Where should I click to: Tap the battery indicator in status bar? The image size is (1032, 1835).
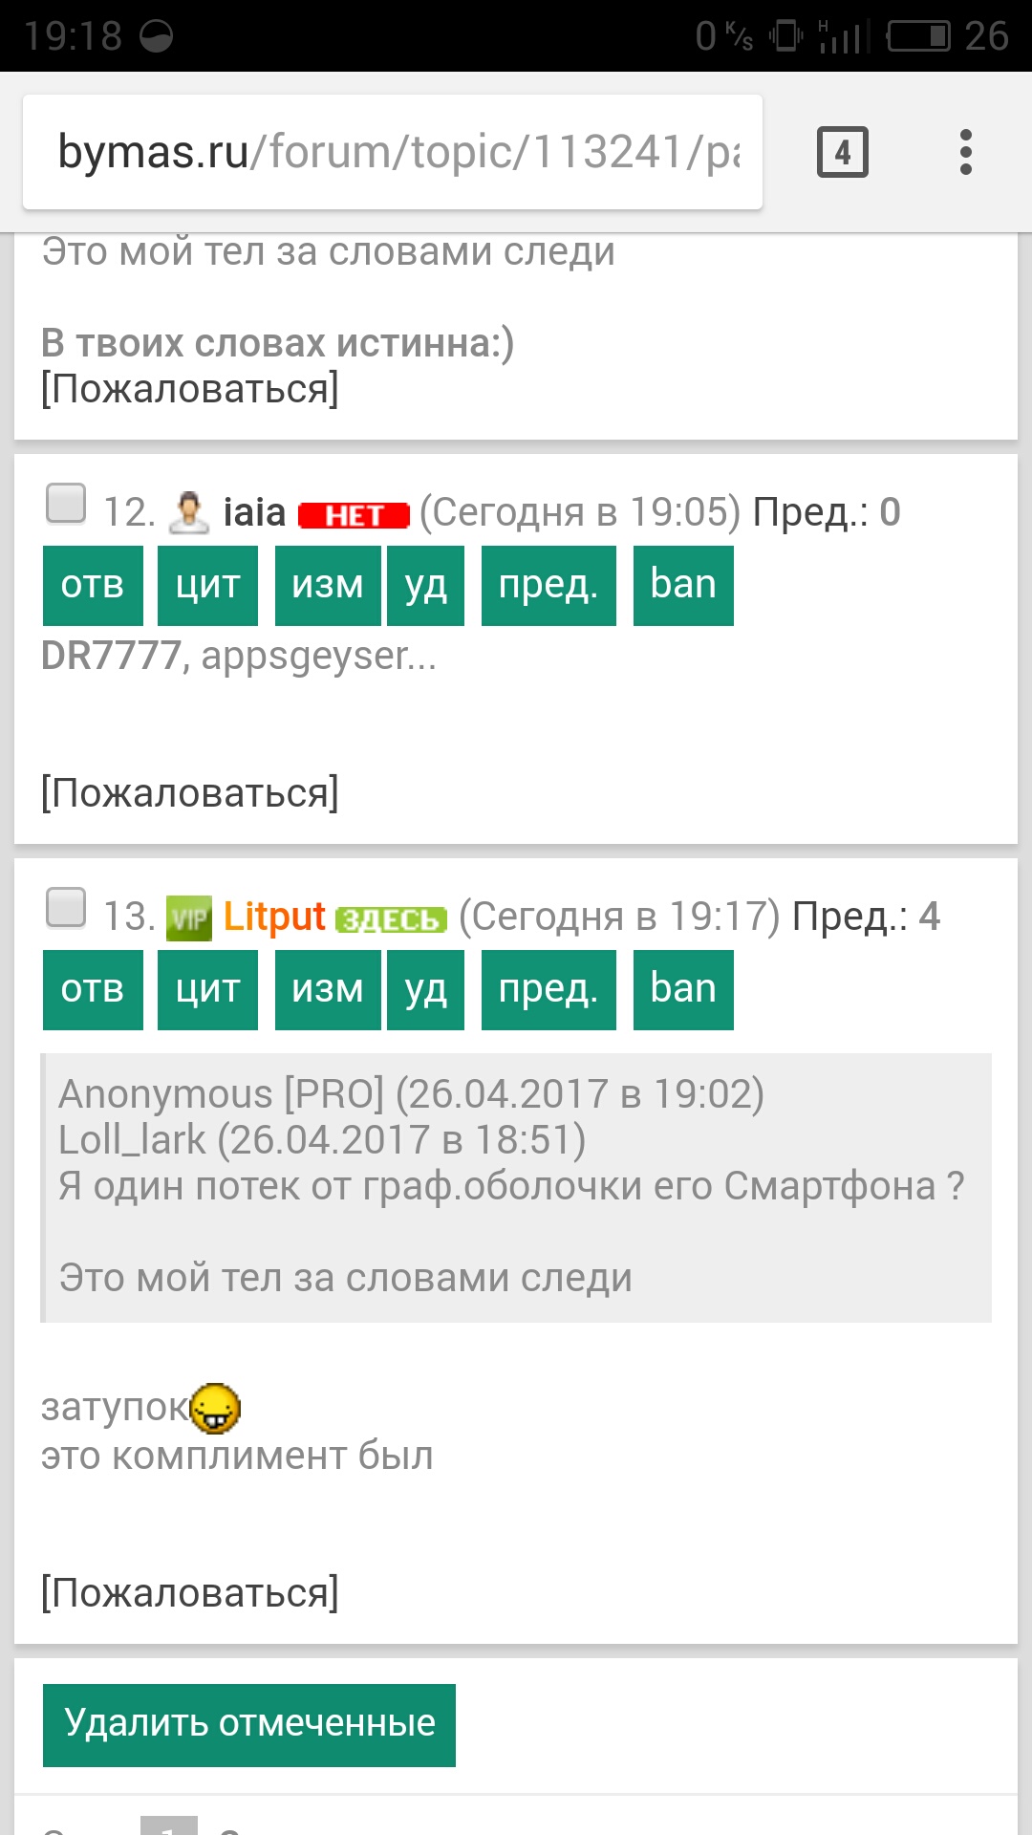[x=918, y=36]
